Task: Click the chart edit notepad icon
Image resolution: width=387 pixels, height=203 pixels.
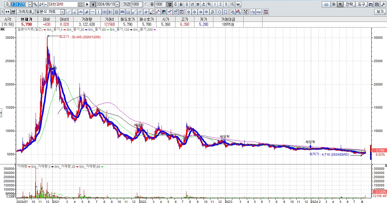Action: tap(13, 12)
